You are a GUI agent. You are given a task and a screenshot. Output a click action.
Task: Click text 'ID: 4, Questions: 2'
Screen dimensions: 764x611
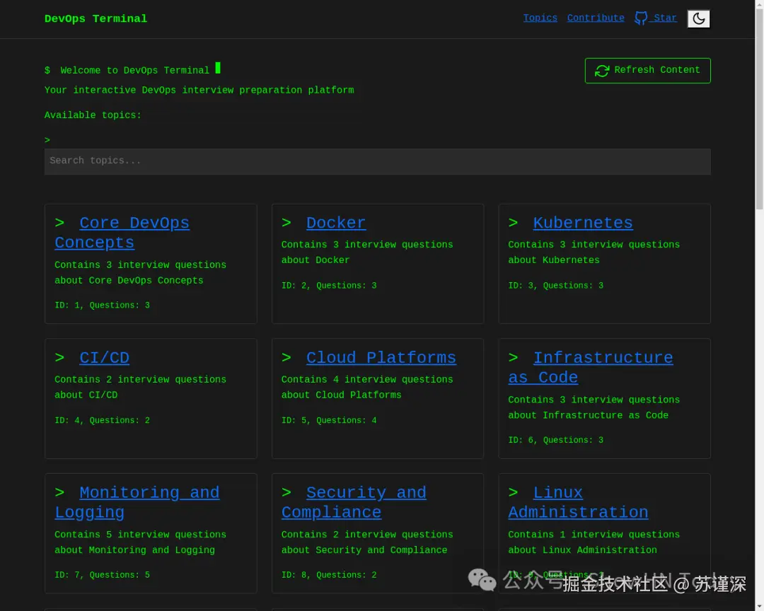point(102,421)
